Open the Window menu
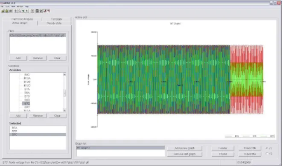The height and width of the screenshot is (166, 283). pos(20,6)
